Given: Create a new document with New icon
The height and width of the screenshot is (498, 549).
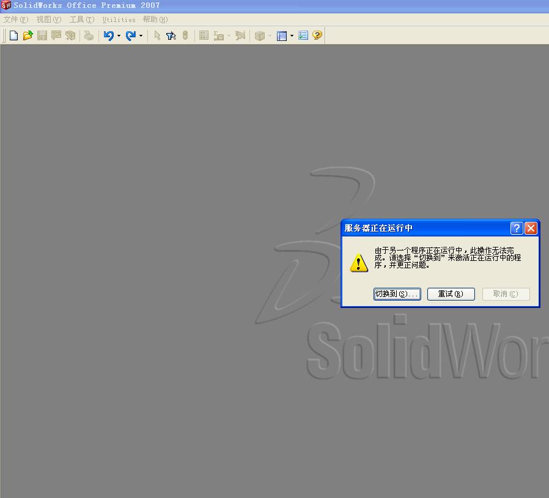Looking at the screenshot, I should 13,35.
